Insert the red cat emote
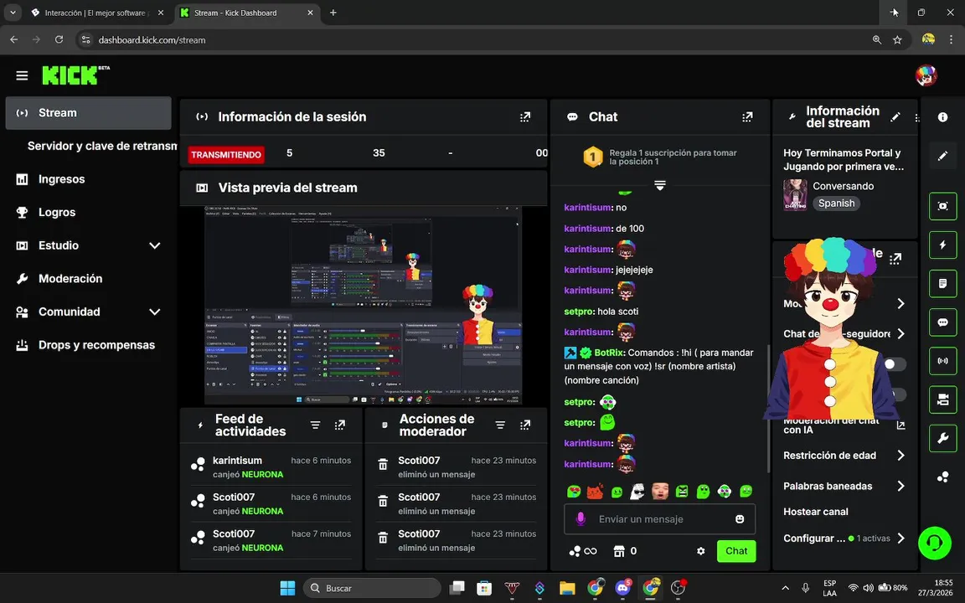The width and height of the screenshot is (965, 603). point(595,491)
